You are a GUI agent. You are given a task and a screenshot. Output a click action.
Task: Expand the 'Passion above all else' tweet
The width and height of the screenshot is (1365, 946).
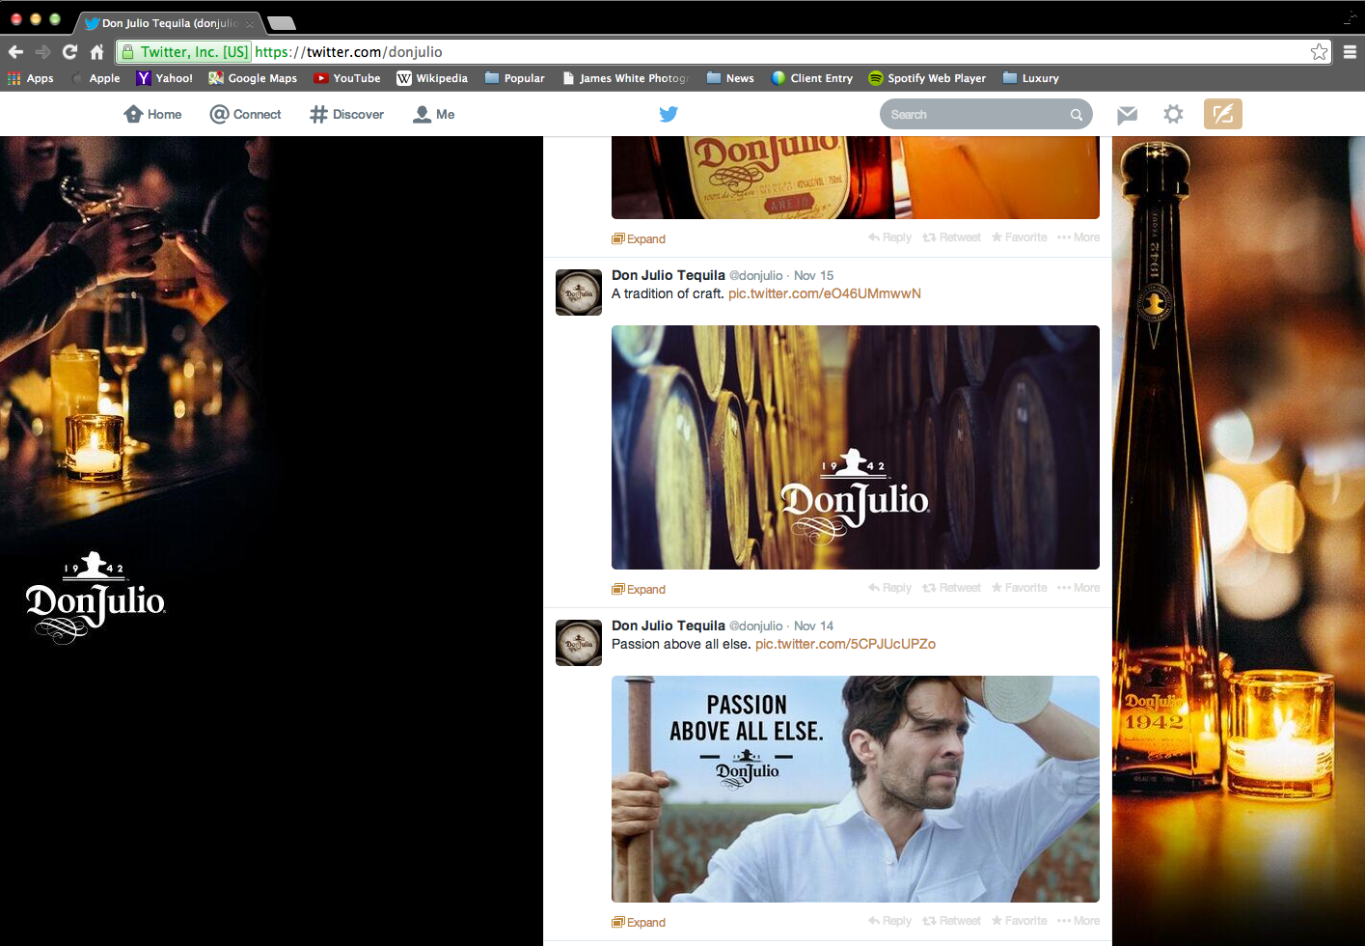(x=639, y=923)
